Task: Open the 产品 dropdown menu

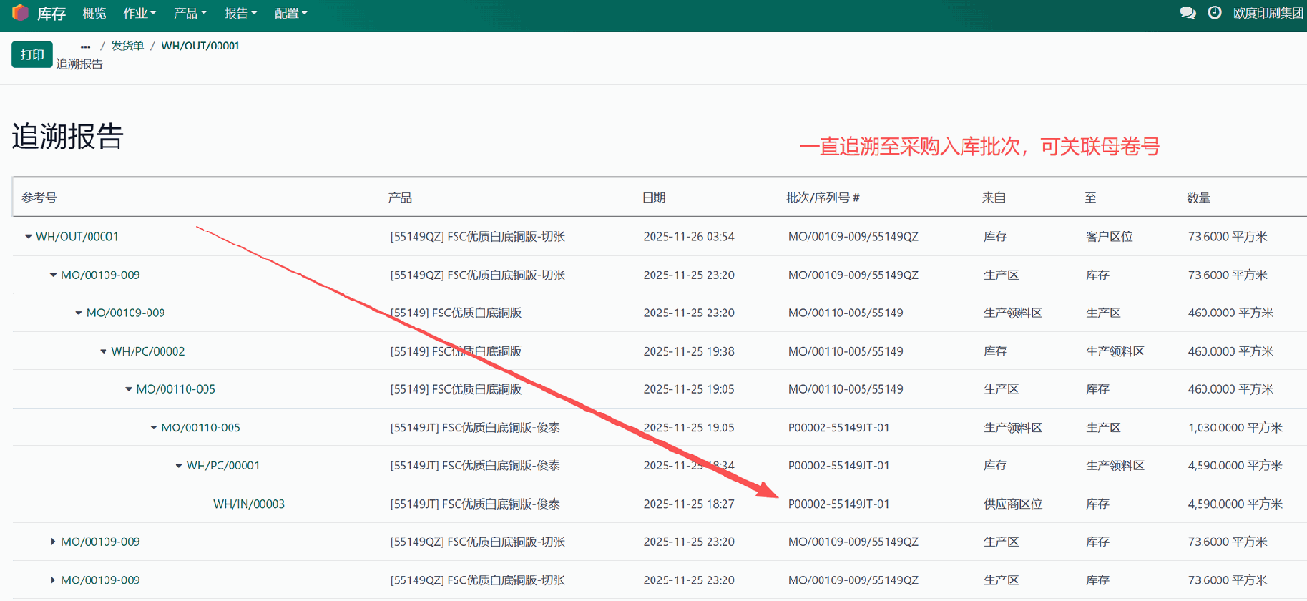Action: click(187, 13)
